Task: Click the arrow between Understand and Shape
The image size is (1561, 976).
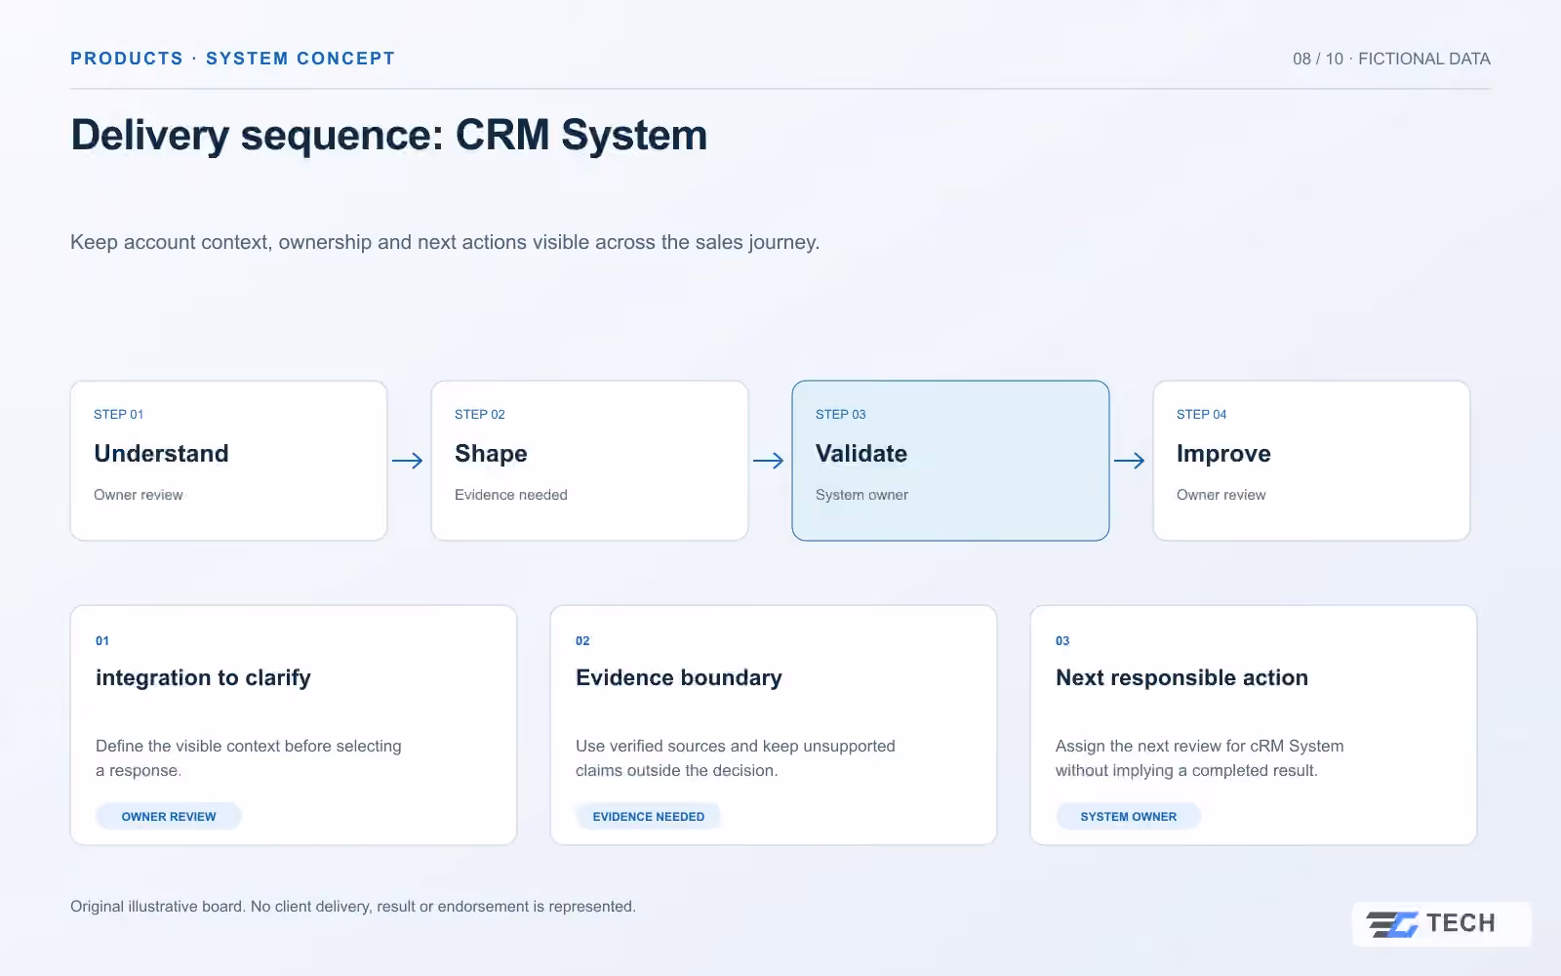Action: pos(408,461)
